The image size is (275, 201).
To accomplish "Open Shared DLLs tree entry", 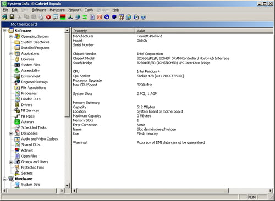I will pyautogui.click(x=31, y=144).
